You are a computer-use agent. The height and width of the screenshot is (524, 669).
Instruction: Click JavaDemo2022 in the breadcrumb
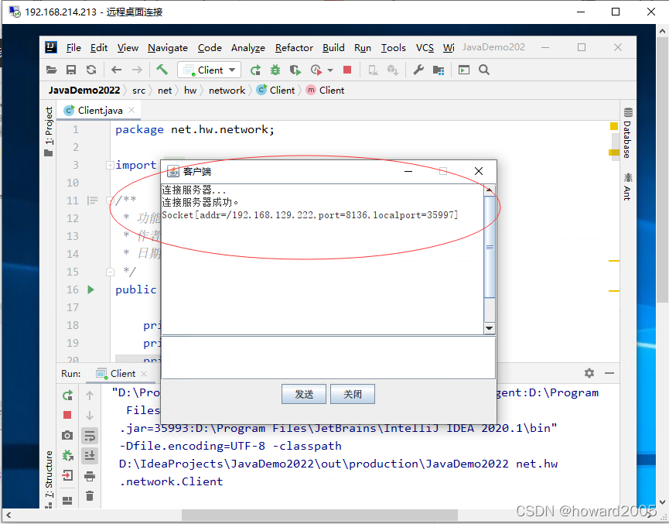point(84,91)
